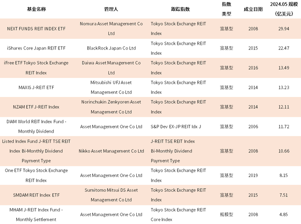Click inception year 2019
Screen dimensions: 301x224
coord(253,175)
